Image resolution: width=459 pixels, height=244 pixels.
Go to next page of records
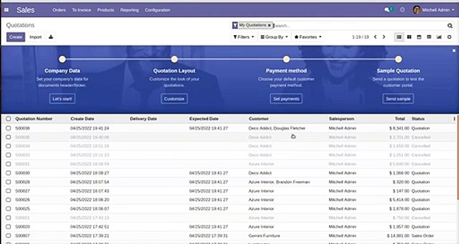384,37
